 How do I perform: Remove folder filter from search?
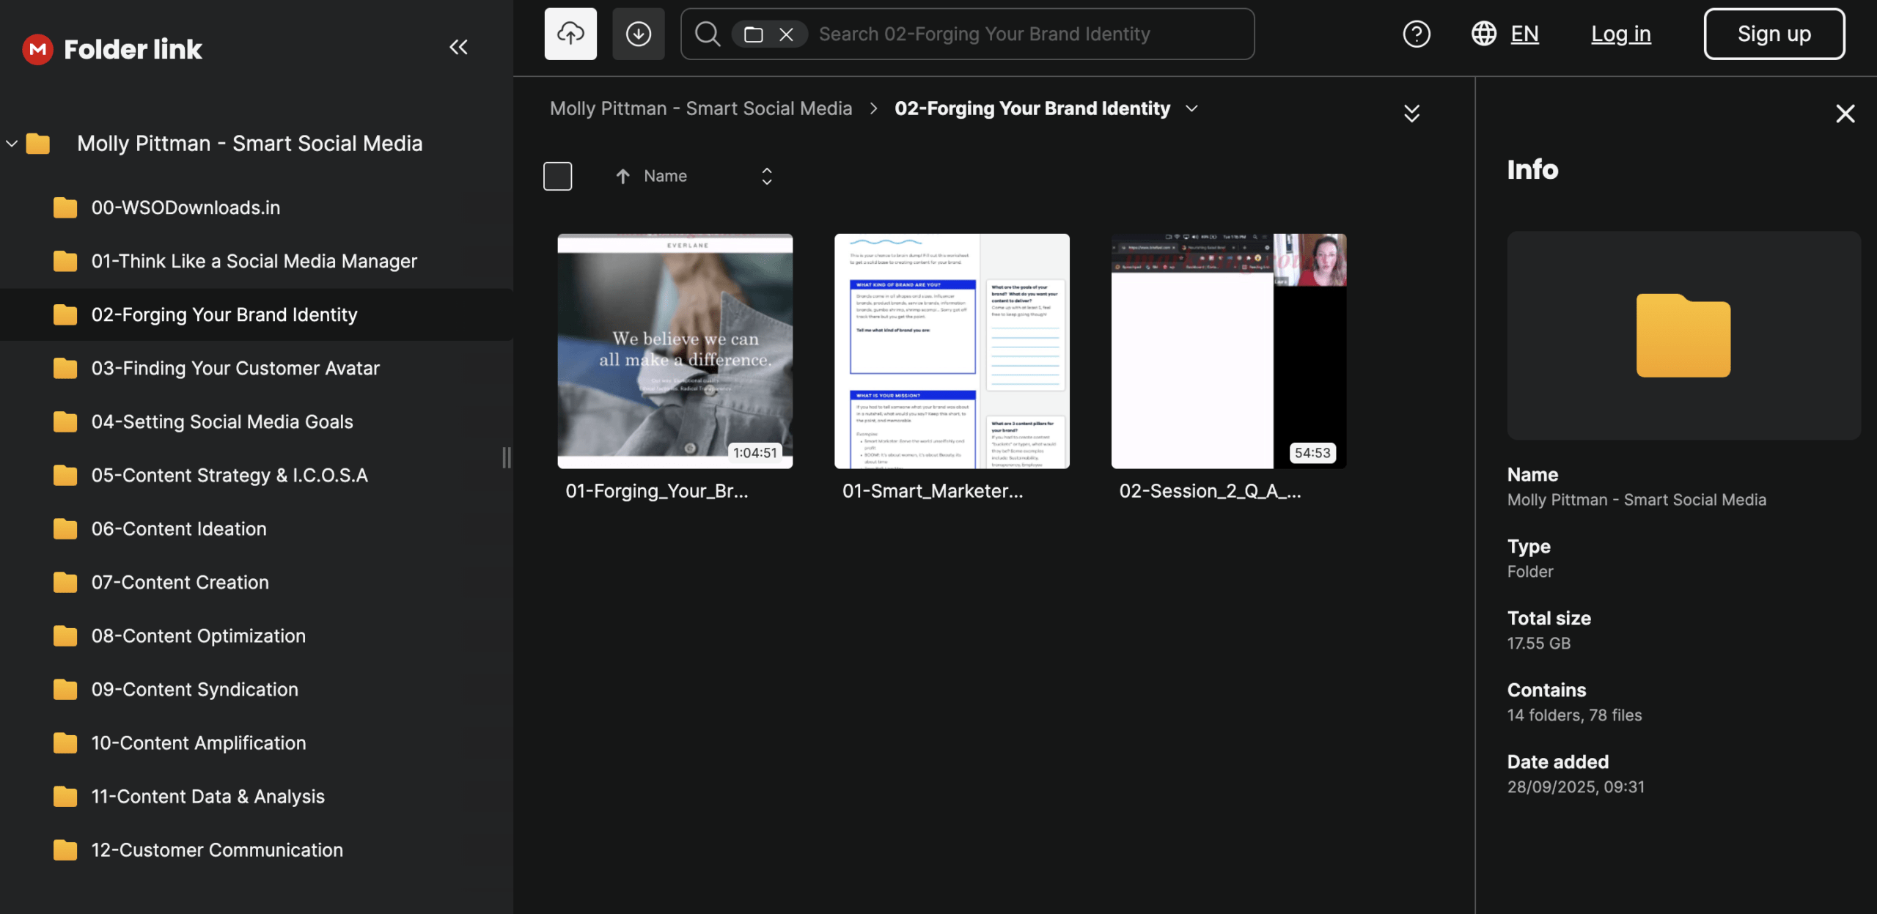coord(786,34)
